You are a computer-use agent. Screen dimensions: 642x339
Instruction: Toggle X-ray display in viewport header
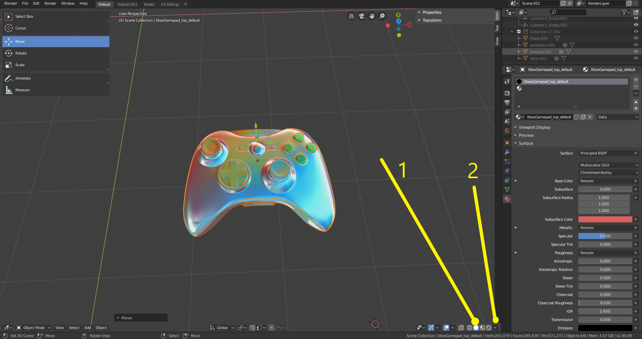point(461,328)
